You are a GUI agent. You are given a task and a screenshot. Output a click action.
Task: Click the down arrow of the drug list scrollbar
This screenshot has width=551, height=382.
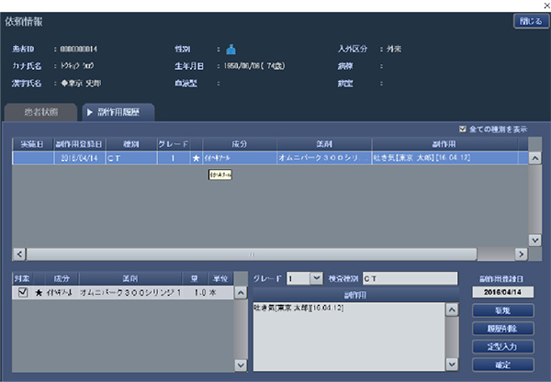[241, 365]
